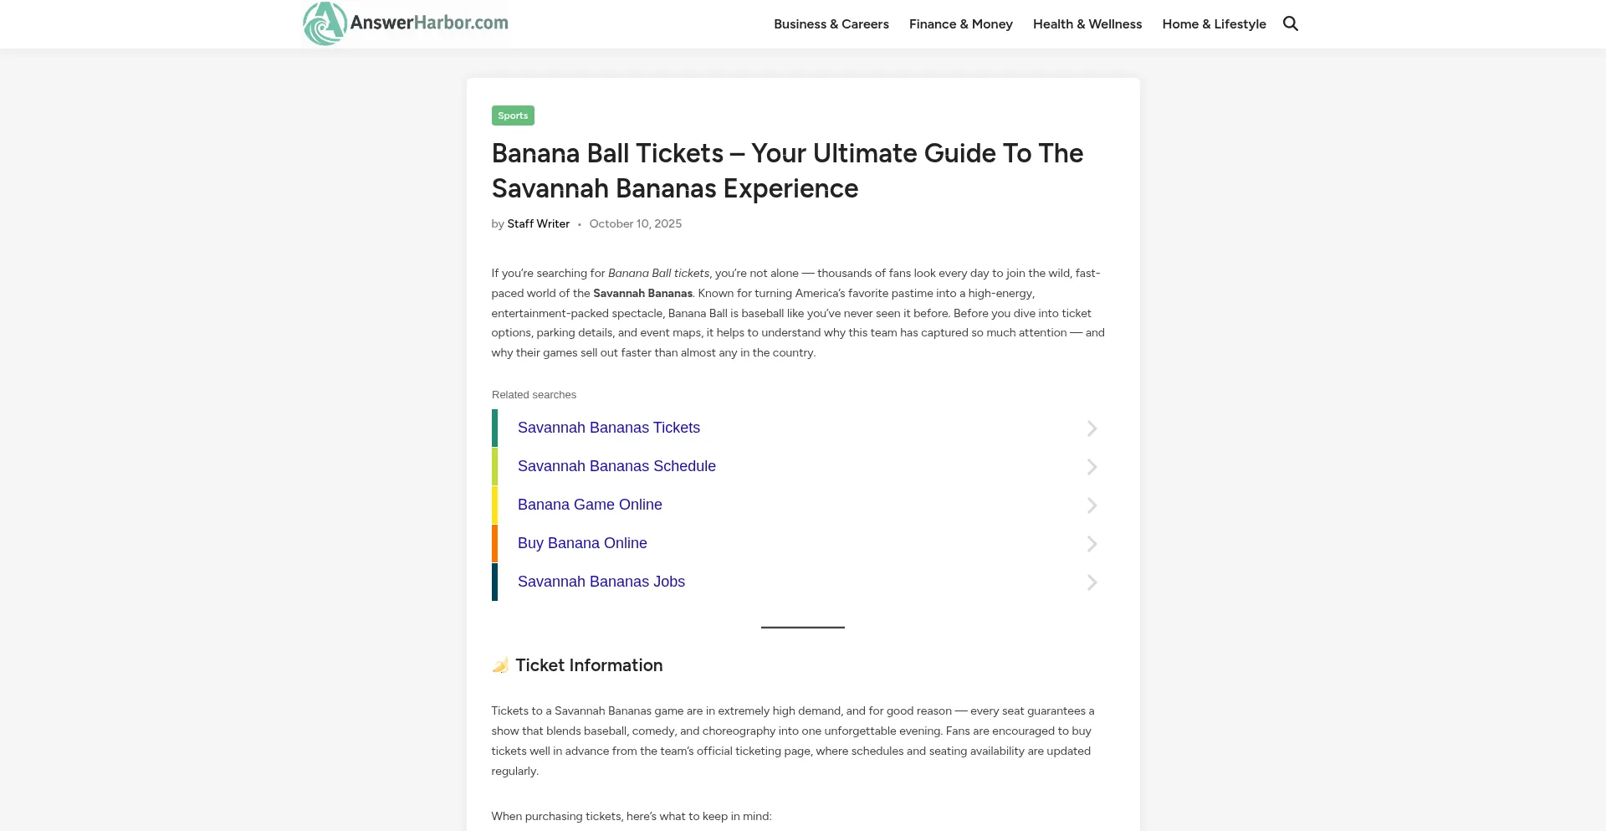Navigate to Home & Lifestyle category

[x=1214, y=24]
